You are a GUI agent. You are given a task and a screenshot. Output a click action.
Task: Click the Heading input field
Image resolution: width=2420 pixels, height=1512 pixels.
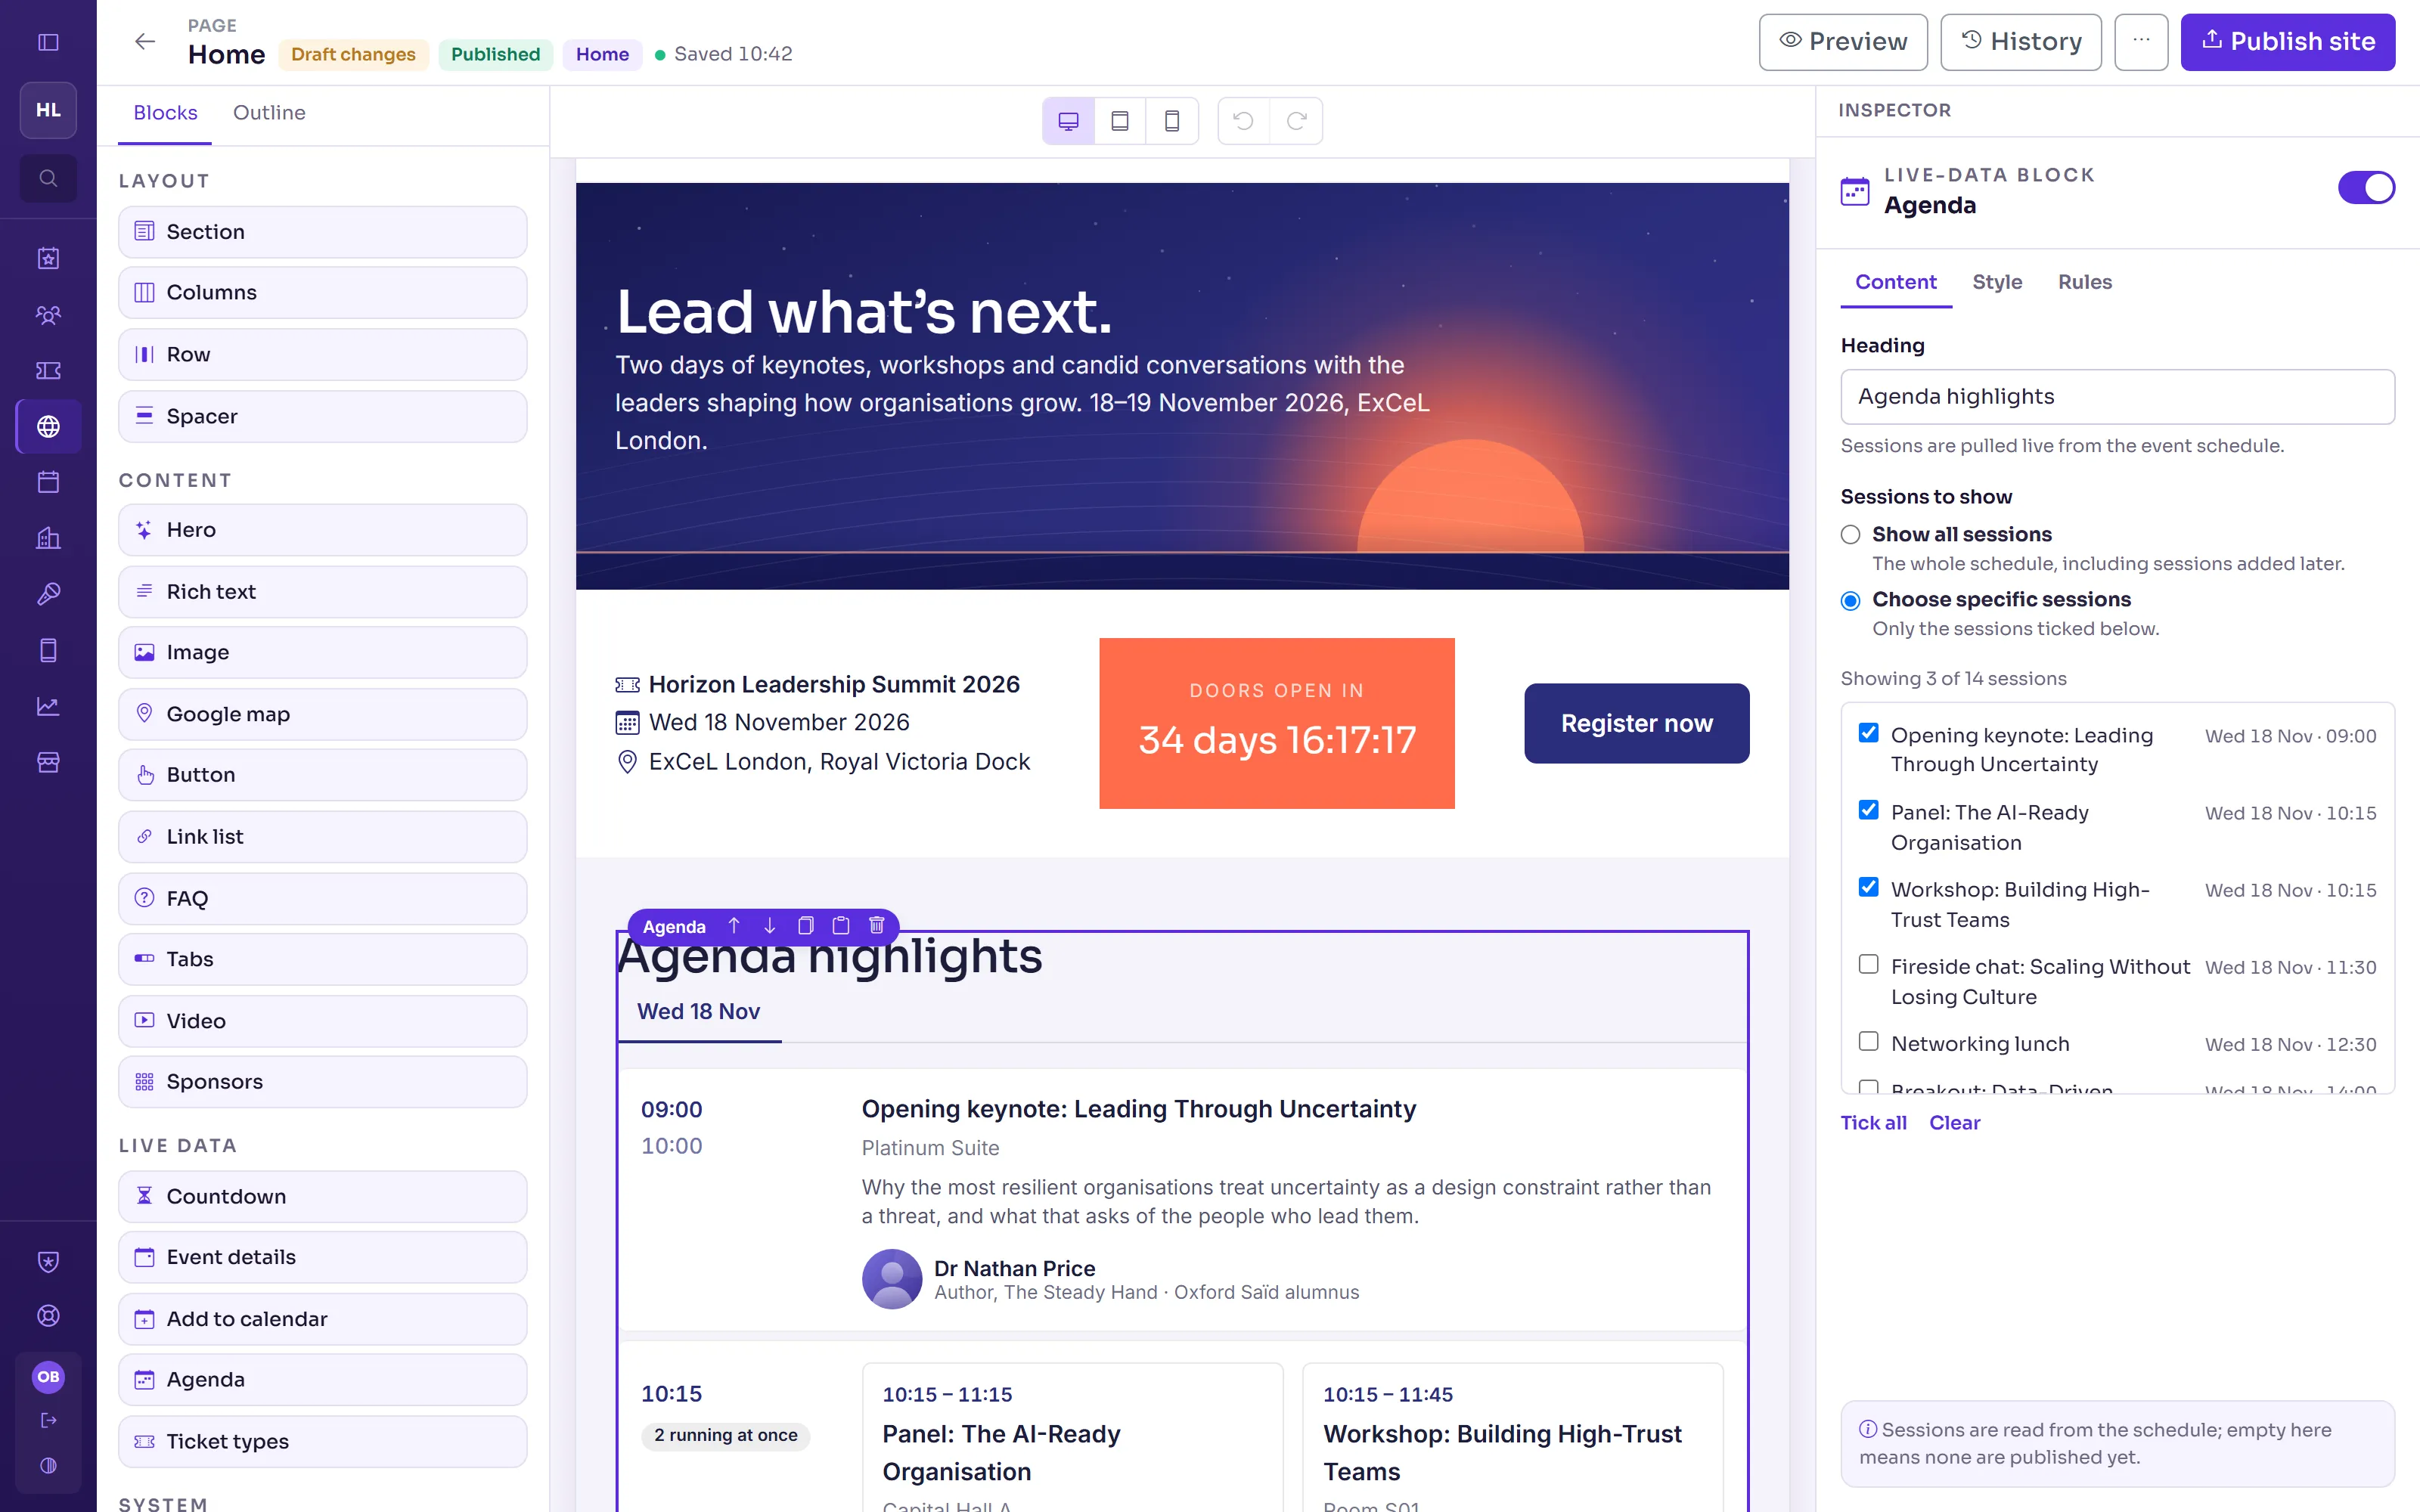point(2117,397)
